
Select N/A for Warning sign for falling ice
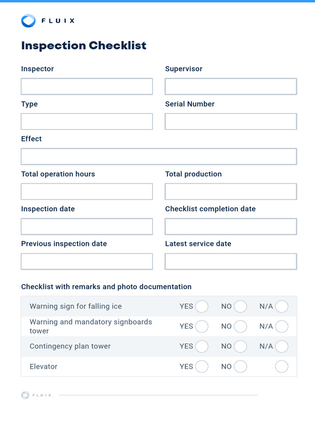tap(282, 307)
